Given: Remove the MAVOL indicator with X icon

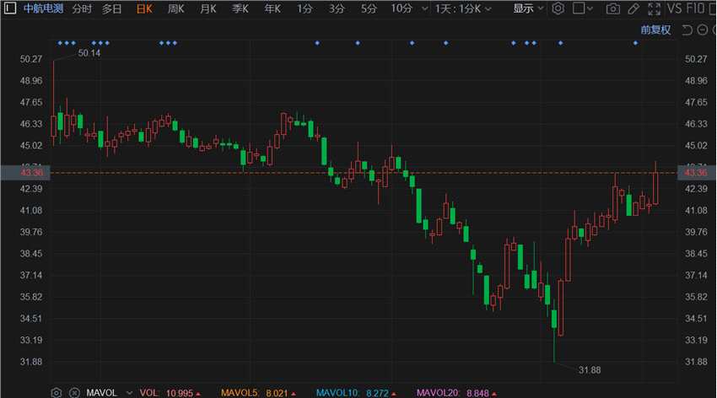Looking at the screenshot, I should coord(74,392).
